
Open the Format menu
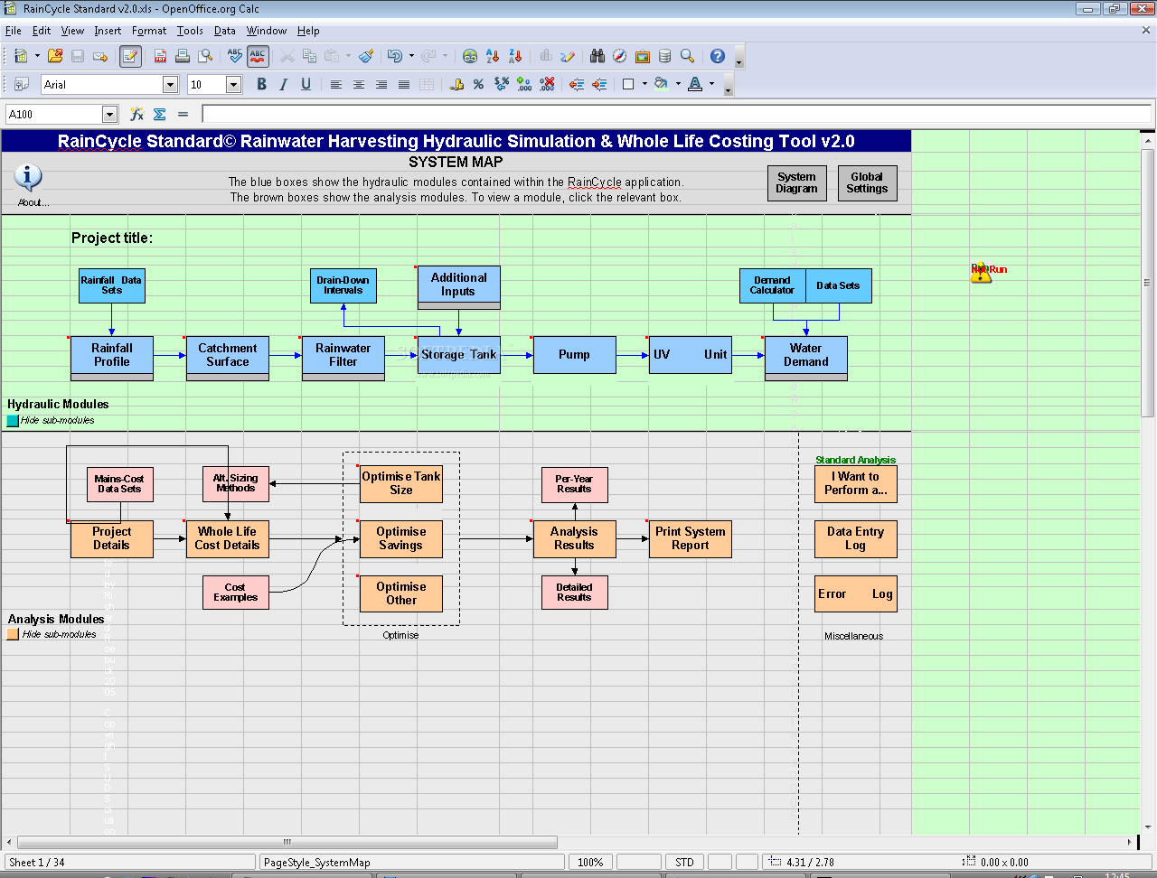tap(149, 31)
